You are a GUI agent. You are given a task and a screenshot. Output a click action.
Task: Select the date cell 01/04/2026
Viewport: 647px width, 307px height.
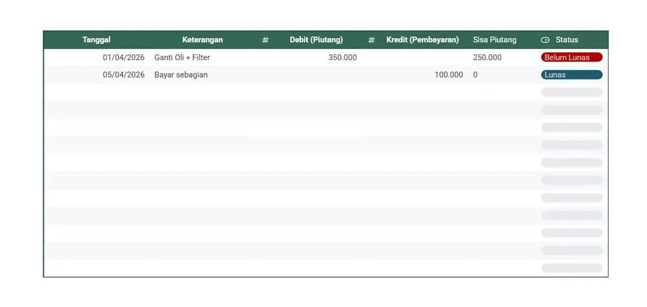click(x=124, y=58)
